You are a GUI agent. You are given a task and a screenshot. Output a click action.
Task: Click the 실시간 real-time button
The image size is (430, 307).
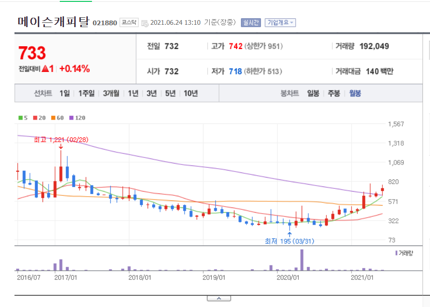[x=251, y=22]
